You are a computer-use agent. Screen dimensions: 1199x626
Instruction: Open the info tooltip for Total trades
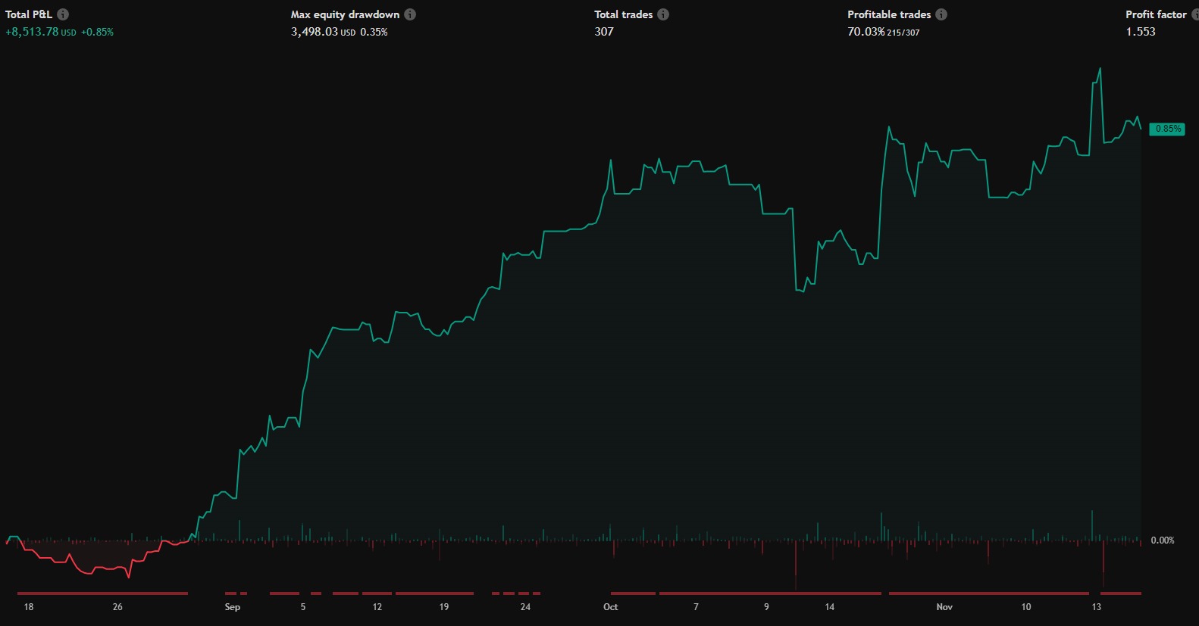663,14
